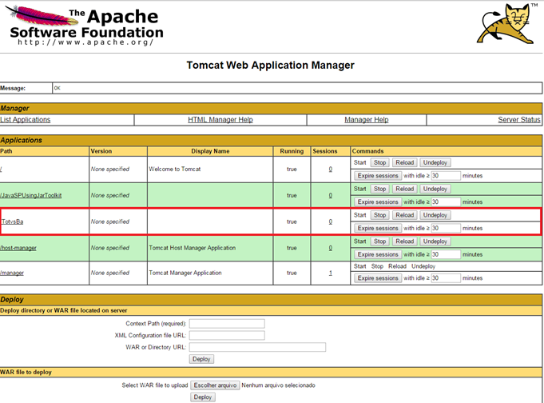This screenshot has height=403, width=544.
Task: Stop the Welcome to Tomcat application
Action: (380, 162)
